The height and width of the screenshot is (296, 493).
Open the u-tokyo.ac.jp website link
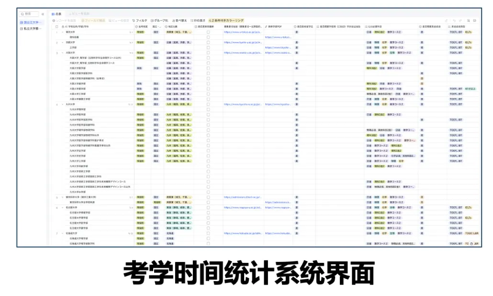coord(241,32)
